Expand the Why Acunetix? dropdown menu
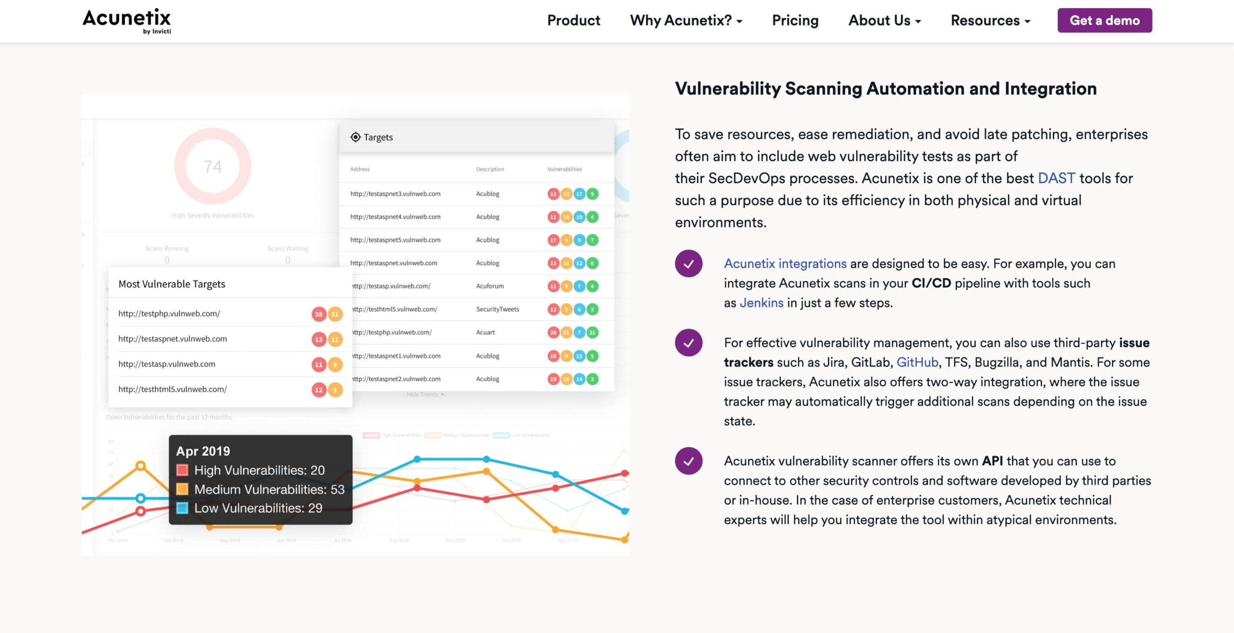The image size is (1234, 633). [686, 21]
